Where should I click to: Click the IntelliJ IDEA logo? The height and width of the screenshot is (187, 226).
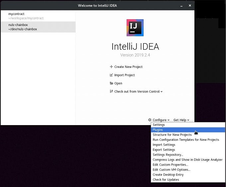[135, 28]
